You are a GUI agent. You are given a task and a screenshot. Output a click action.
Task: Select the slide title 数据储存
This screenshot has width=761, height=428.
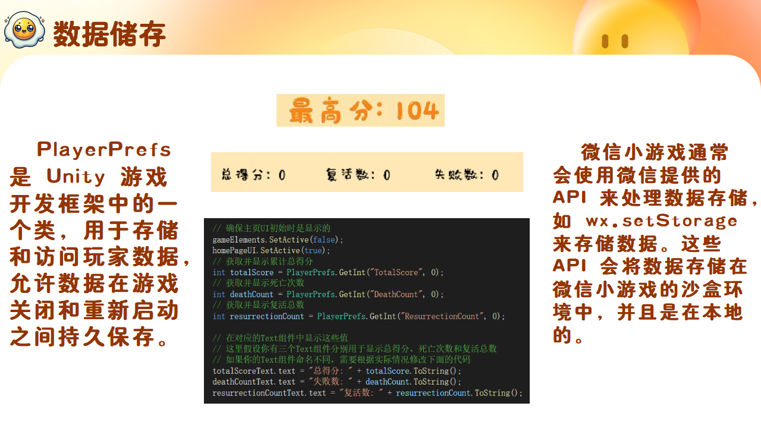pos(109,34)
